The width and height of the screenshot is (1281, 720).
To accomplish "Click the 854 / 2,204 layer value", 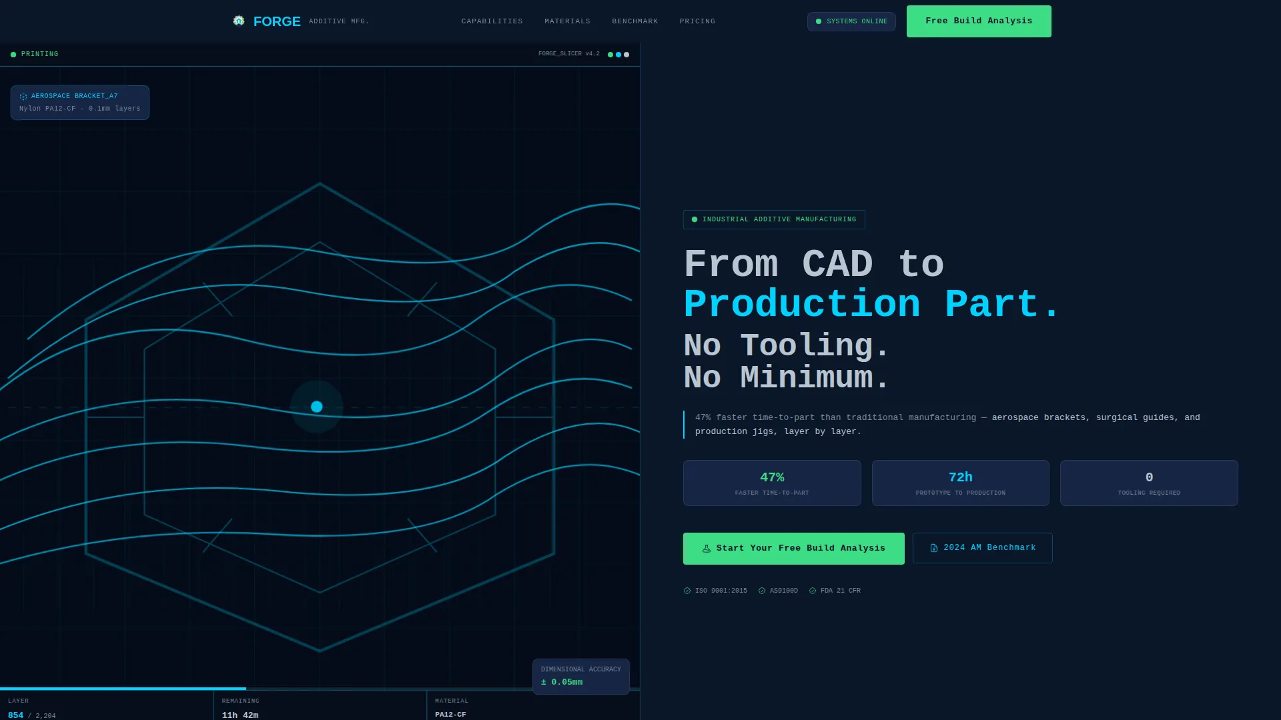I will pyautogui.click(x=32, y=715).
